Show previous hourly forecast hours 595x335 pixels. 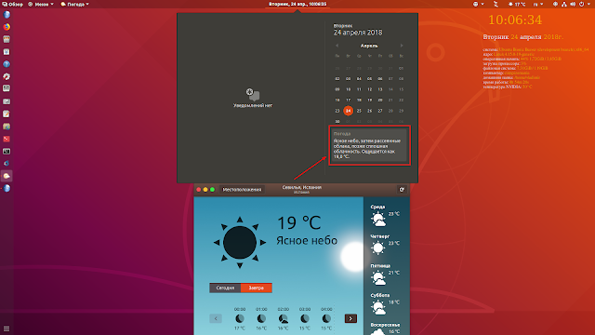tap(216, 318)
